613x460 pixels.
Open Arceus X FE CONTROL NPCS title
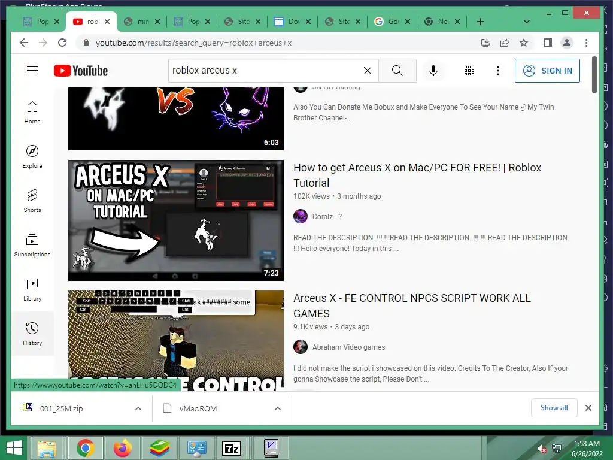[412, 306]
